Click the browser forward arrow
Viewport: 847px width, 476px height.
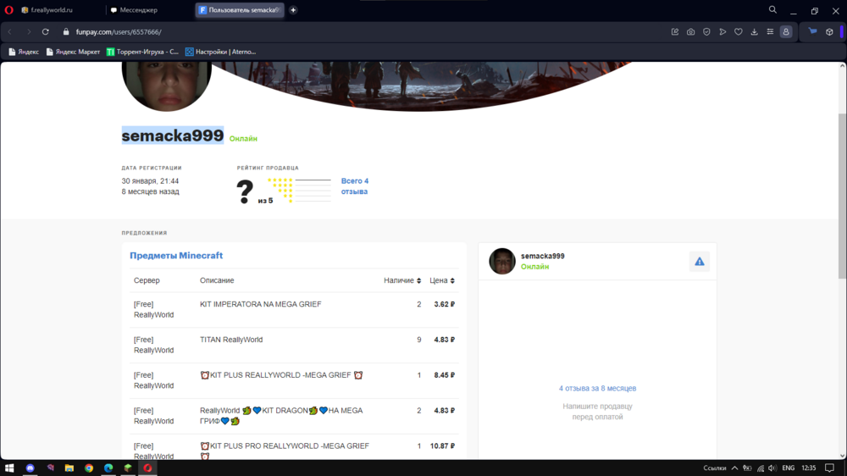point(29,32)
